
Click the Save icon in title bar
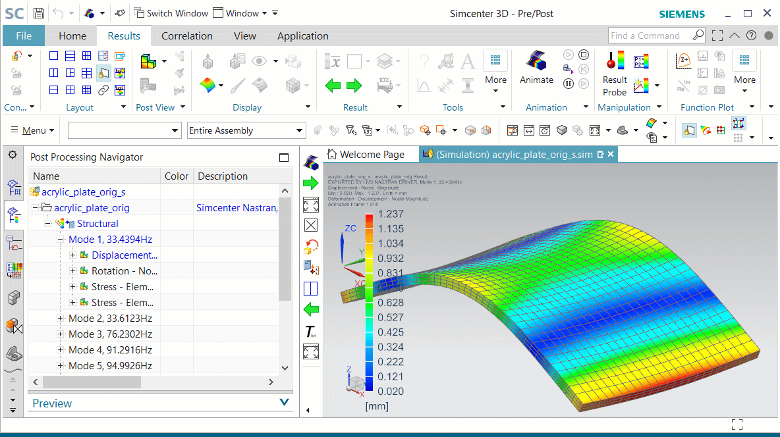[39, 13]
